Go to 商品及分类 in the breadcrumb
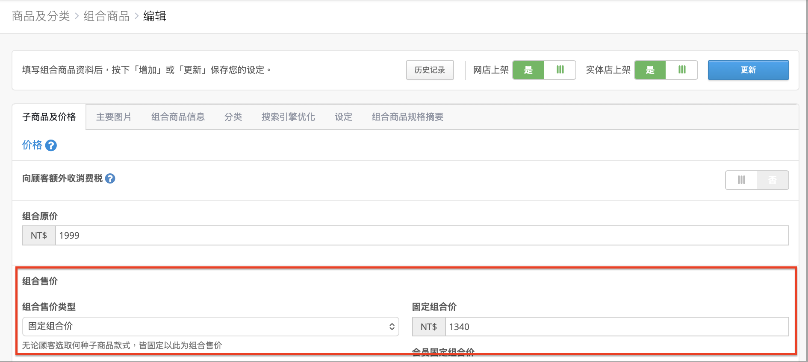The image size is (808, 362). point(41,16)
